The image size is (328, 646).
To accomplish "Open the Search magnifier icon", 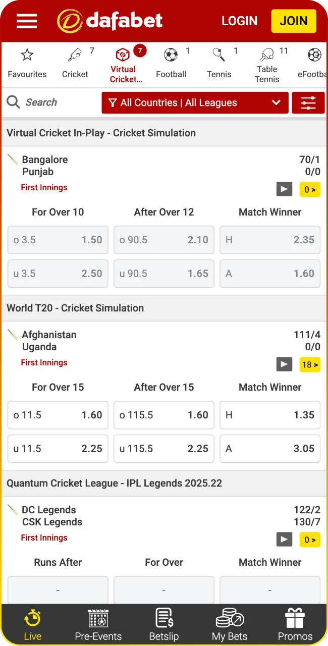I will pyautogui.click(x=14, y=102).
